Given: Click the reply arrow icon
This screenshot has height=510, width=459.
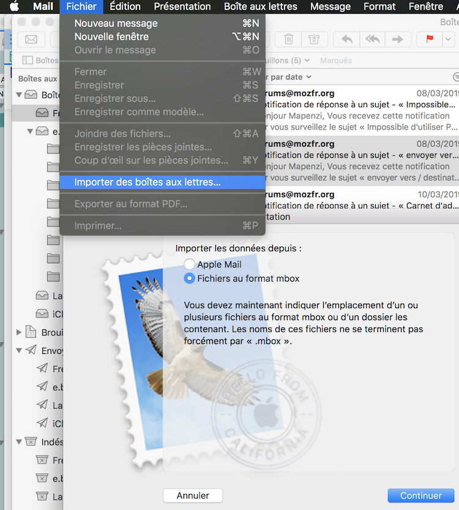Looking at the screenshot, I should point(347,39).
